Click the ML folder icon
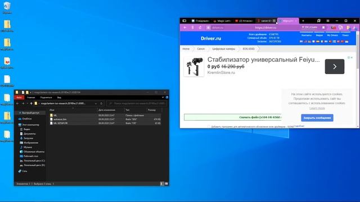The image size is (360, 202). pyautogui.click(x=51, y=115)
